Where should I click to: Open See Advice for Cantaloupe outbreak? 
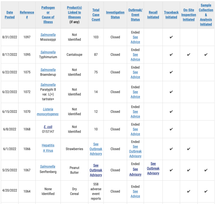click(135, 57)
